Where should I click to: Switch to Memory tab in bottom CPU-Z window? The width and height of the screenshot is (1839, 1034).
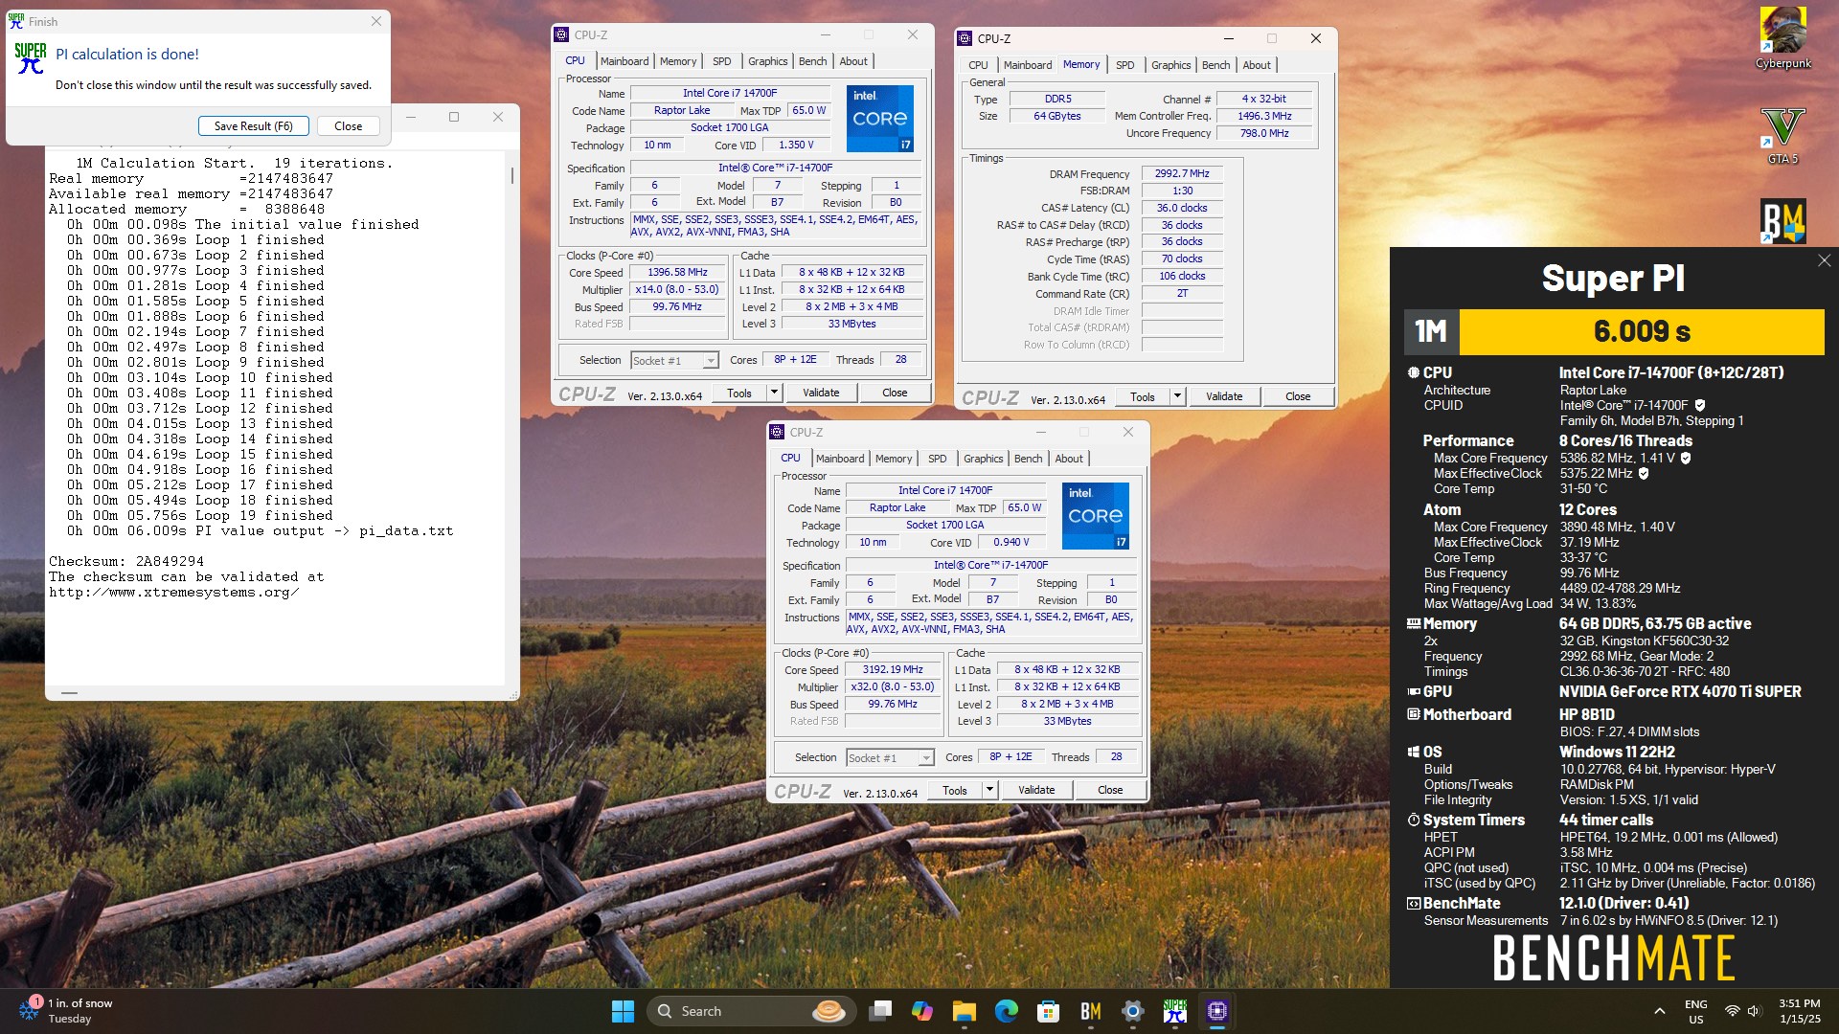click(893, 459)
